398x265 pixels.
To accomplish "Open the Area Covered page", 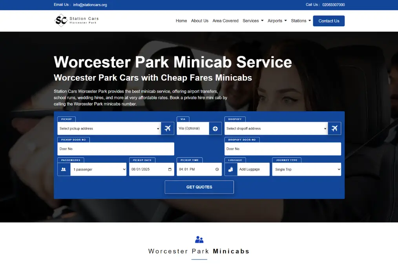I will click(x=225, y=21).
